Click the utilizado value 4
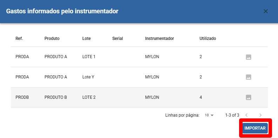This screenshot has width=278, height=138. [201, 97]
